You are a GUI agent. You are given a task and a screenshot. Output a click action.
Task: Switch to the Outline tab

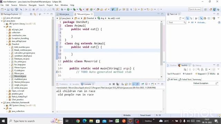click(x=172, y=65)
